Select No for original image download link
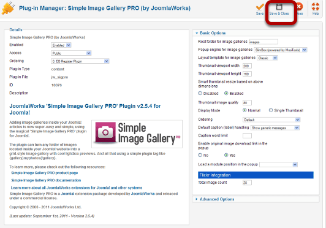The image size is (326, 228). click(x=200, y=155)
